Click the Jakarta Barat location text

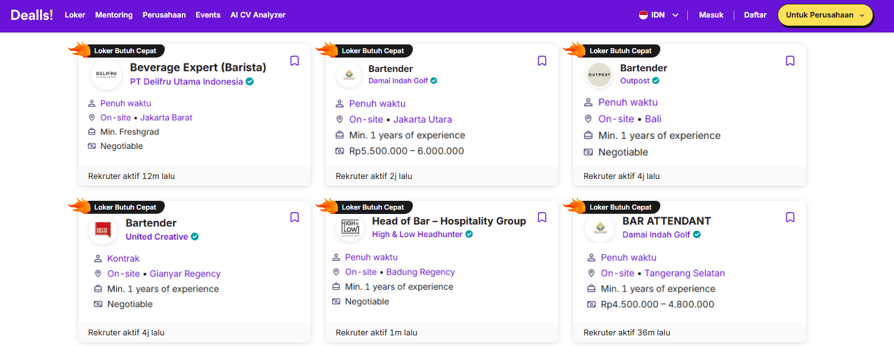pos(166,118)
